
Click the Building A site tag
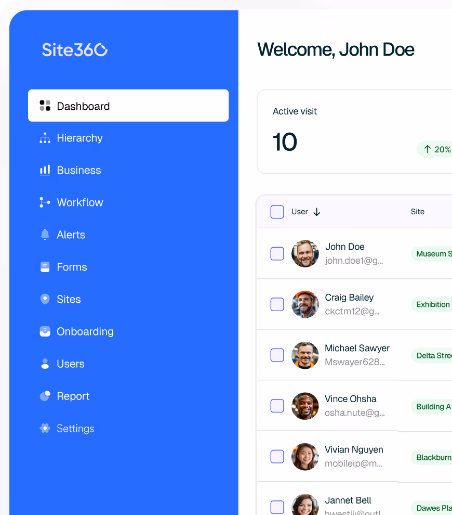tap(432, 407)
